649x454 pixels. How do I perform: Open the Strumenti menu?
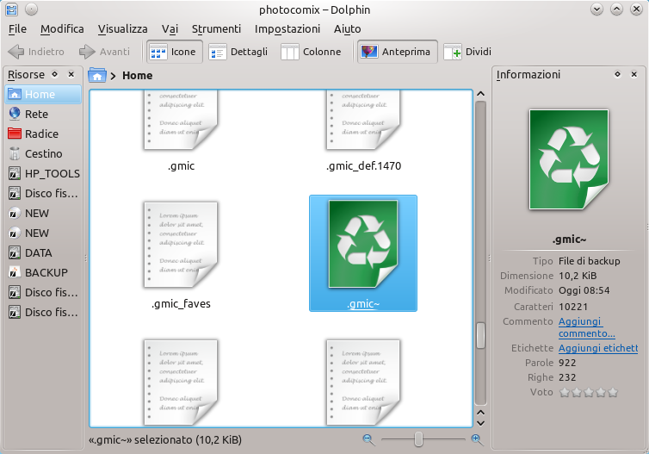[216, 29]
